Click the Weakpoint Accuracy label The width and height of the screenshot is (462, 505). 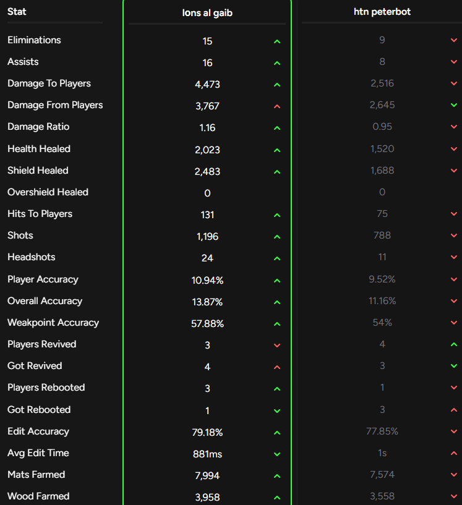point(53,323)
